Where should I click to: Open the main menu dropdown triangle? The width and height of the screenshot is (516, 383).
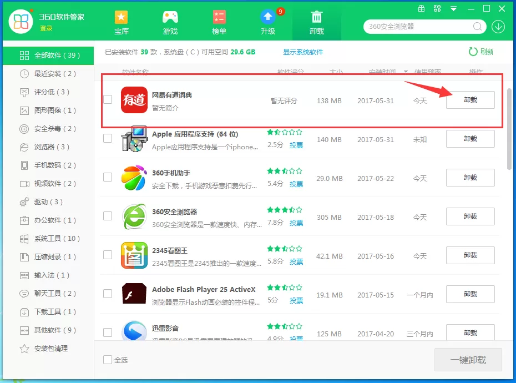point(453,9)
